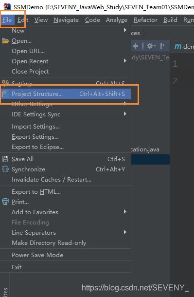Image resolution: width=194 pixels, height=297 pixels.
Task: Open the Navigate menu
Action: (66, 20)
